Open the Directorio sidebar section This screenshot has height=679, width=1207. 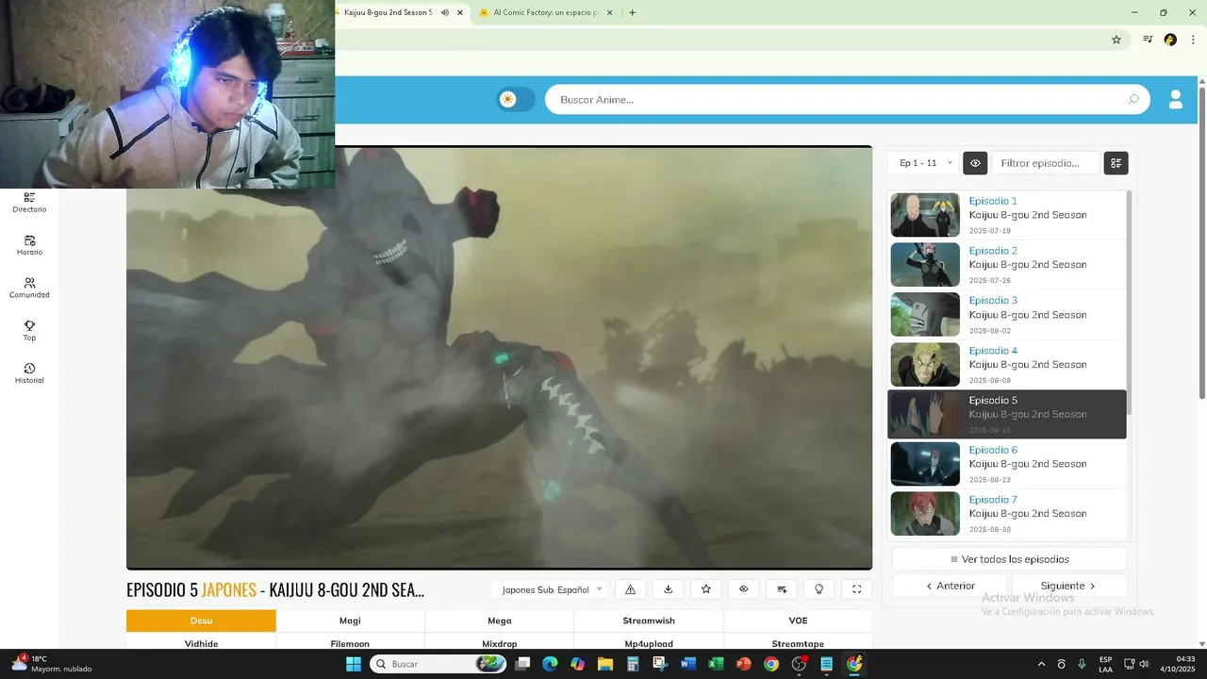point(29,203)
